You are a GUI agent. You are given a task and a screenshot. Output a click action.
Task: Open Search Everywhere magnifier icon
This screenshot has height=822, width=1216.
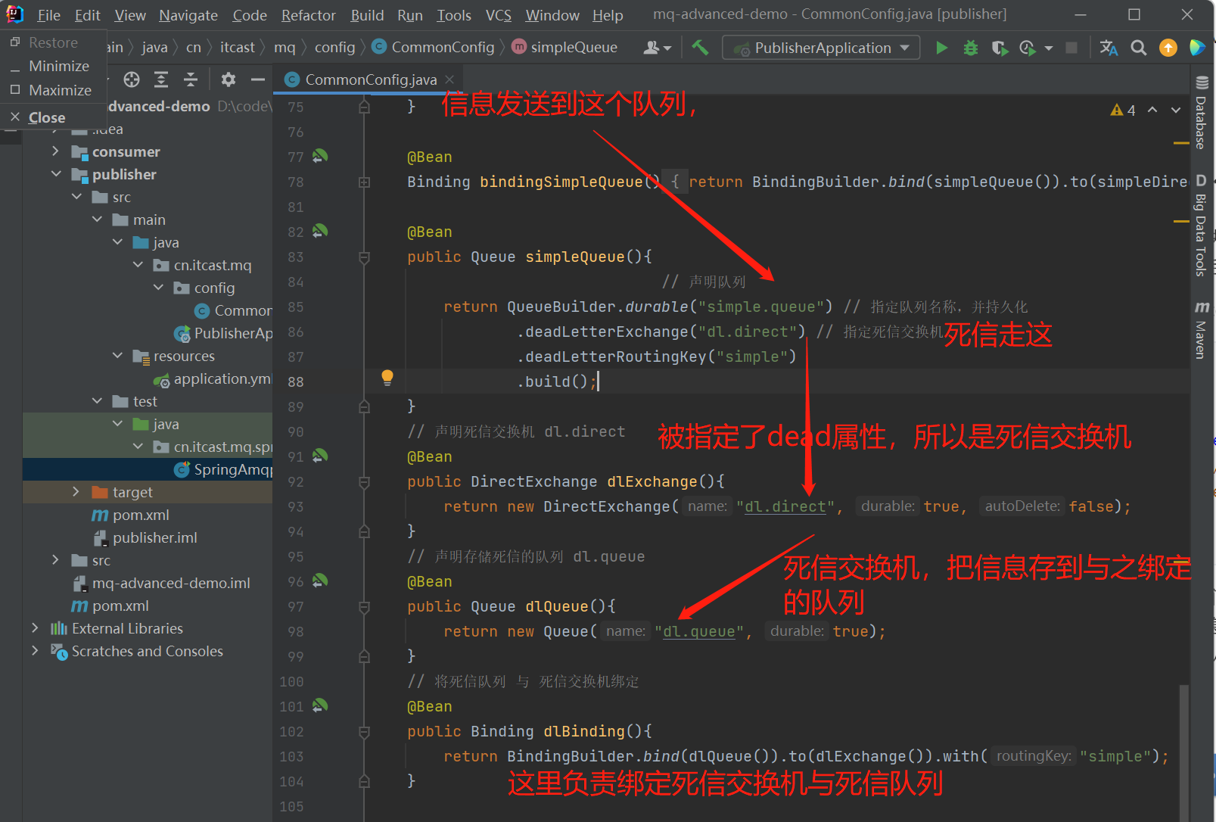click(x=1138, y=48)
